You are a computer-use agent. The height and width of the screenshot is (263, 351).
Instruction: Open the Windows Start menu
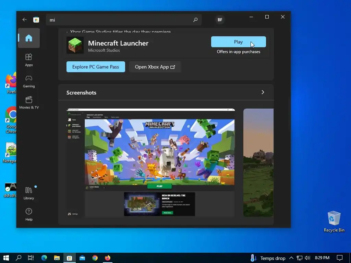6,258
